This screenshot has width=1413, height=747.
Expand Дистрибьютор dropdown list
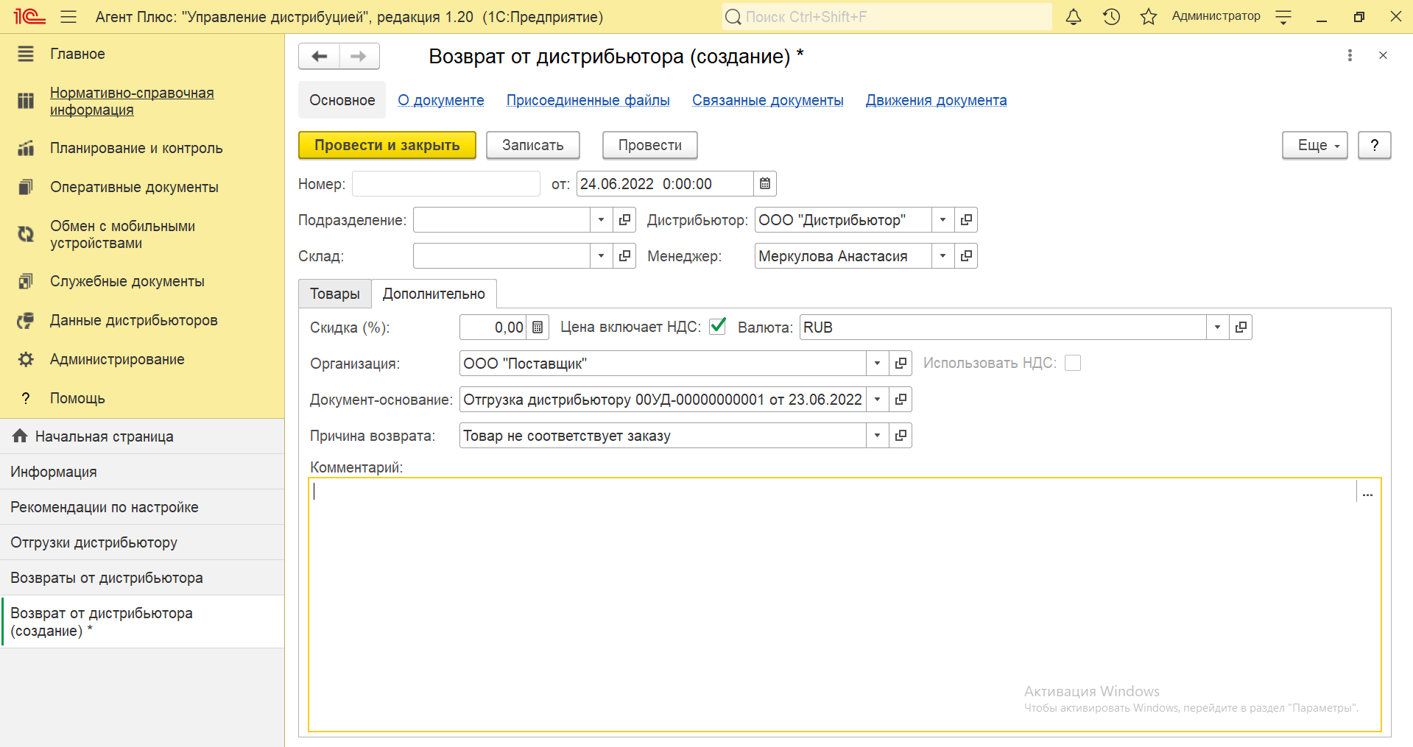tap(942, 220)
